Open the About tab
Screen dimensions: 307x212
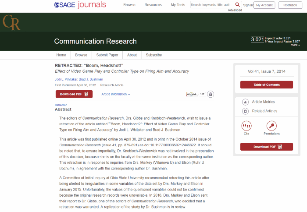tap(132, 55)
